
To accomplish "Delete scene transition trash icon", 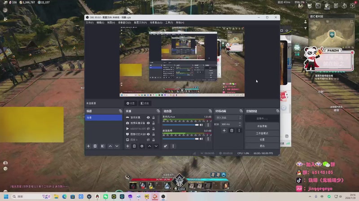I will [232, 130].
